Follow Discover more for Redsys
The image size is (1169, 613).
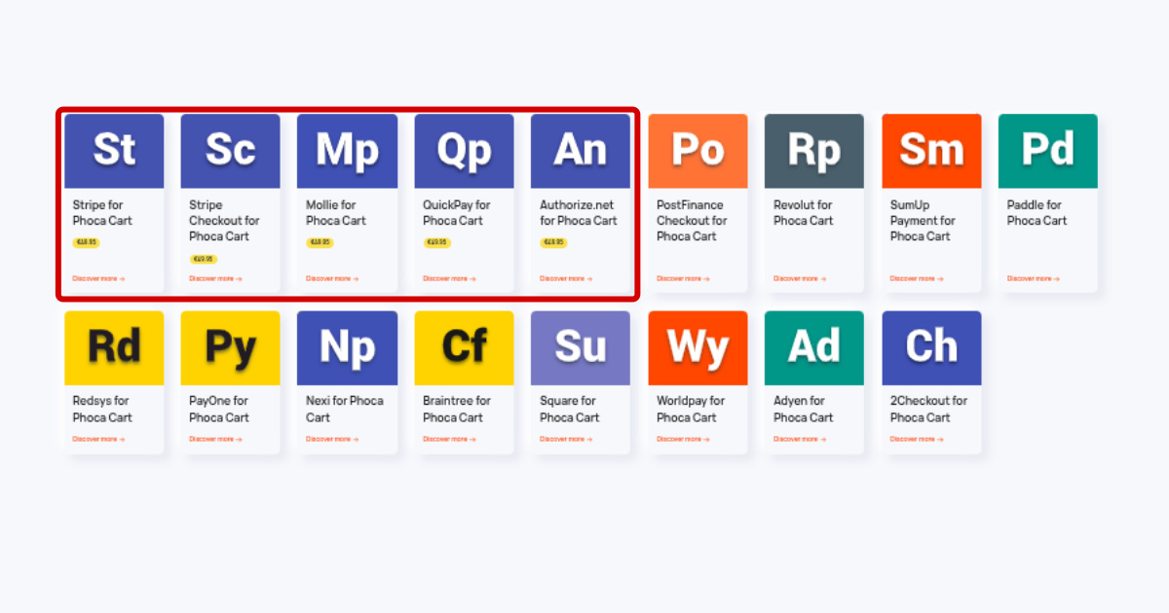point(98,439)
